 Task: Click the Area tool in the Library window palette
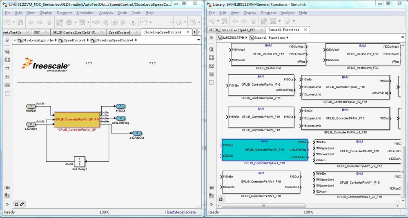[x=211, y=82]
